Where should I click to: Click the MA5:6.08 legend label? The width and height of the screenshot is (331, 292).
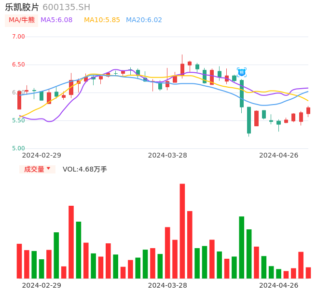tap(56, 20)
